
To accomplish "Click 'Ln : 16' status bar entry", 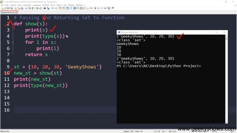I will [157, 132].
